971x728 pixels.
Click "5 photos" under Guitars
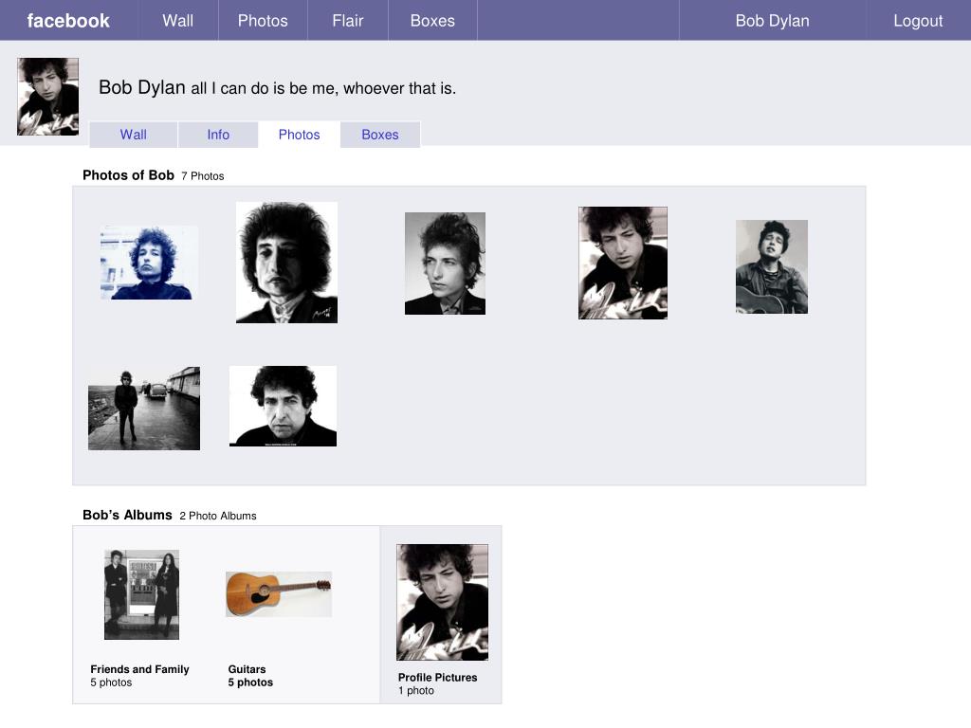pyautogui.click(x=250, y=682)
